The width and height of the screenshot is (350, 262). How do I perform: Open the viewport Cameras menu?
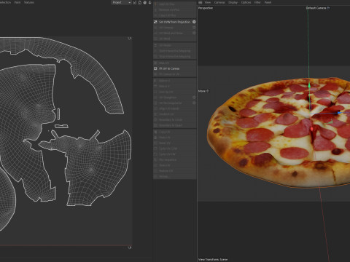pos(219,2)
